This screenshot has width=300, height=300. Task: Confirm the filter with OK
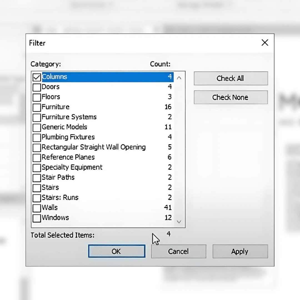[117, 251]
